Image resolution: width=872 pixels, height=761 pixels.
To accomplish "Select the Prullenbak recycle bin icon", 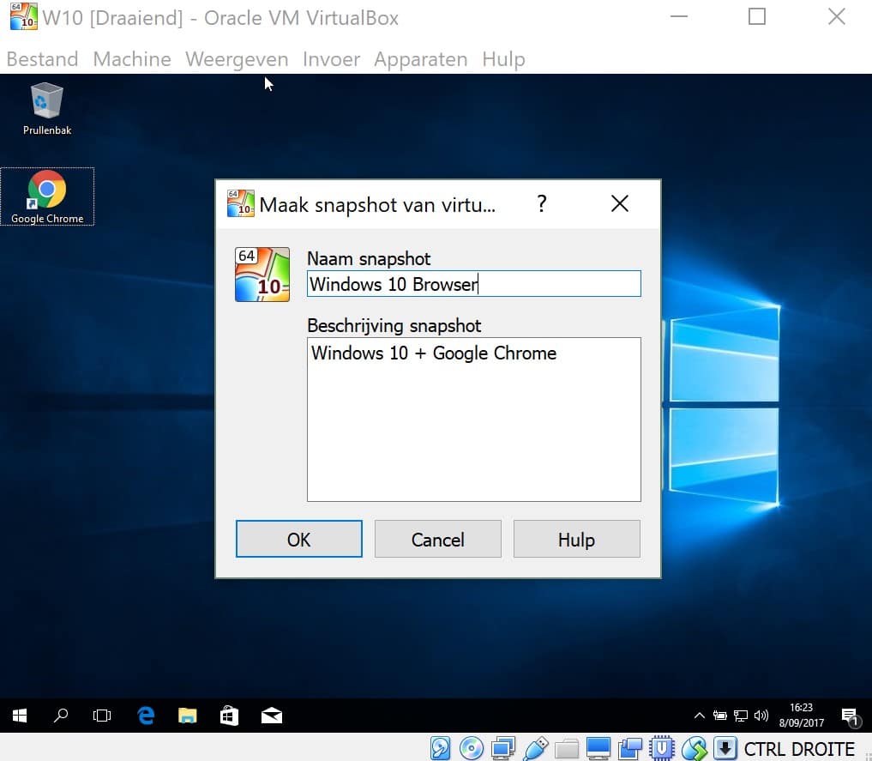I will 47,108.
